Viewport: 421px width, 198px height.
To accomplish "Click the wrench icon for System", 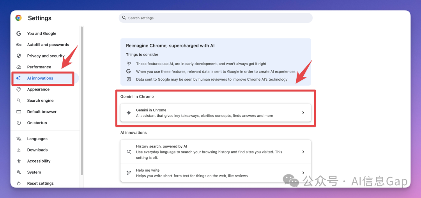I will [x=19, y=172].
